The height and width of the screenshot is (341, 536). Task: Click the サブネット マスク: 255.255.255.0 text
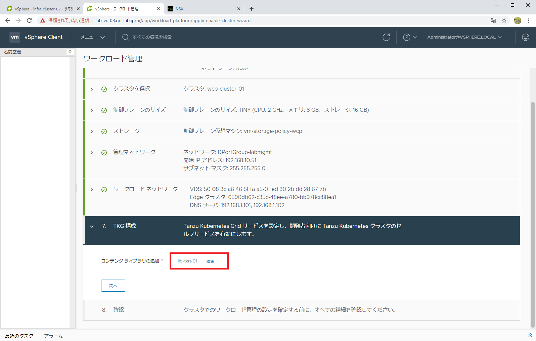click(224, 168)
